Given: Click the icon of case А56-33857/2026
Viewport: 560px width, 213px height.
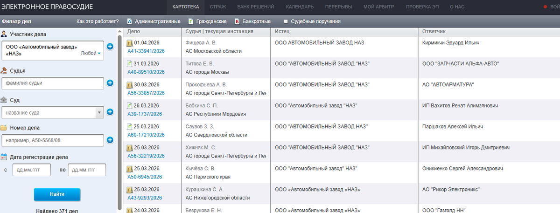Looking at the screenshot, I should pos(130,85).
